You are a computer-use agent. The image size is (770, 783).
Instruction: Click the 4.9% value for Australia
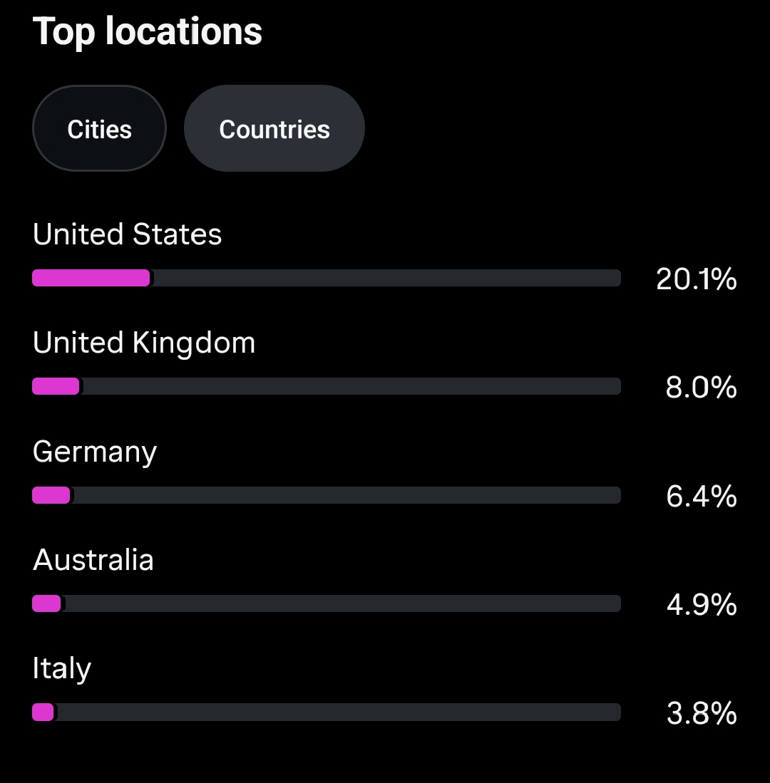pos(701,604)
